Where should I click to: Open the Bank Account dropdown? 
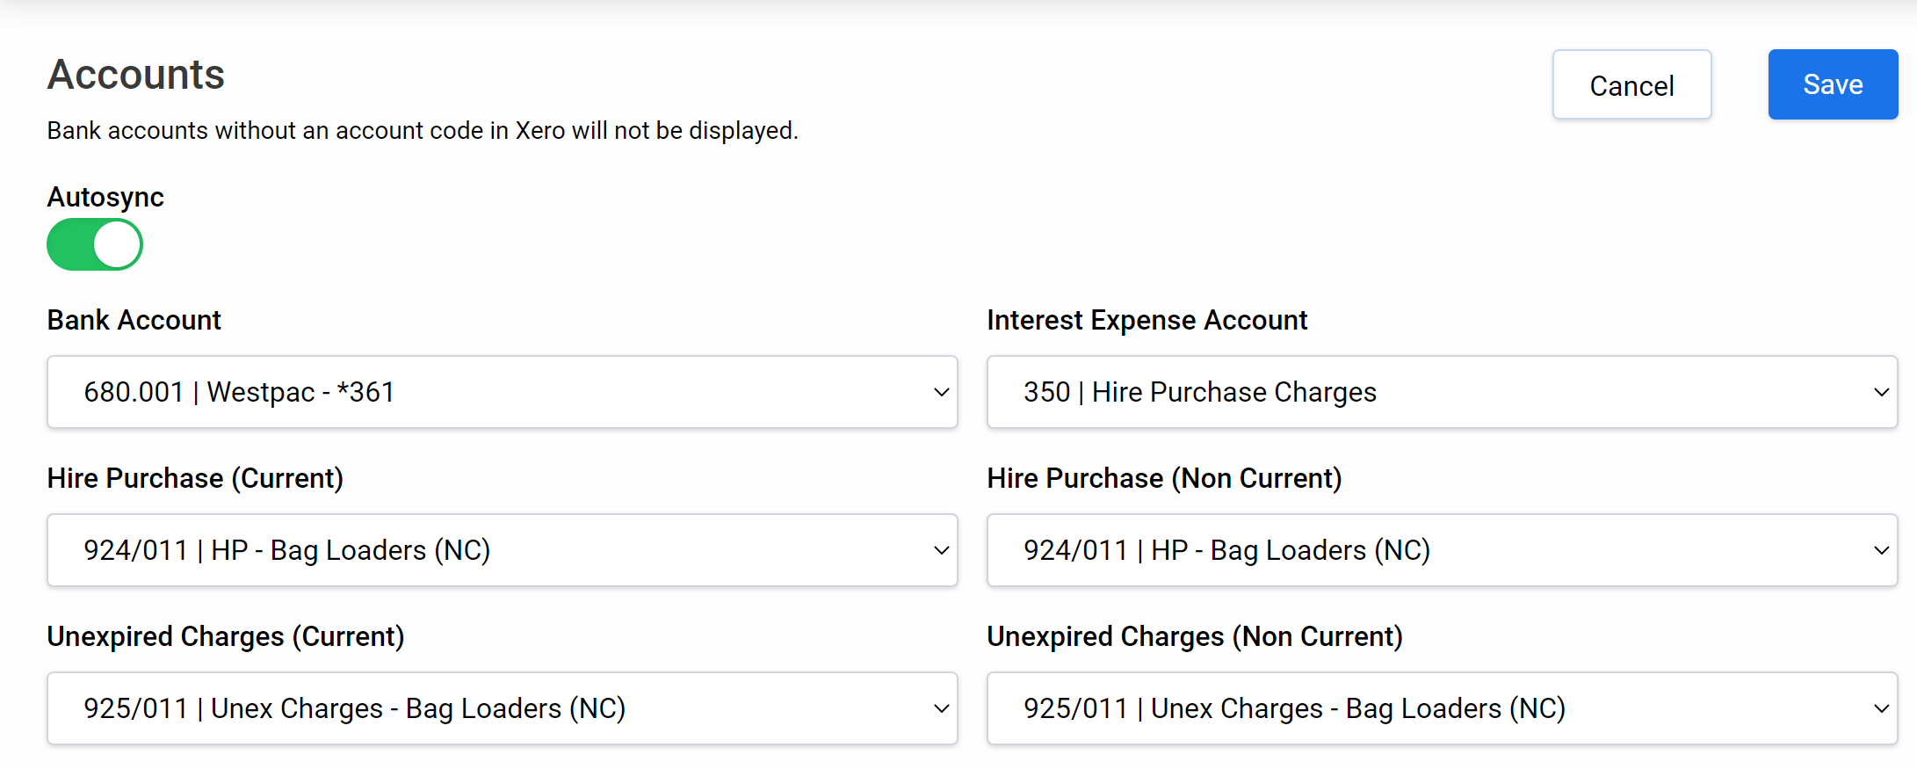tap(503, 392)
